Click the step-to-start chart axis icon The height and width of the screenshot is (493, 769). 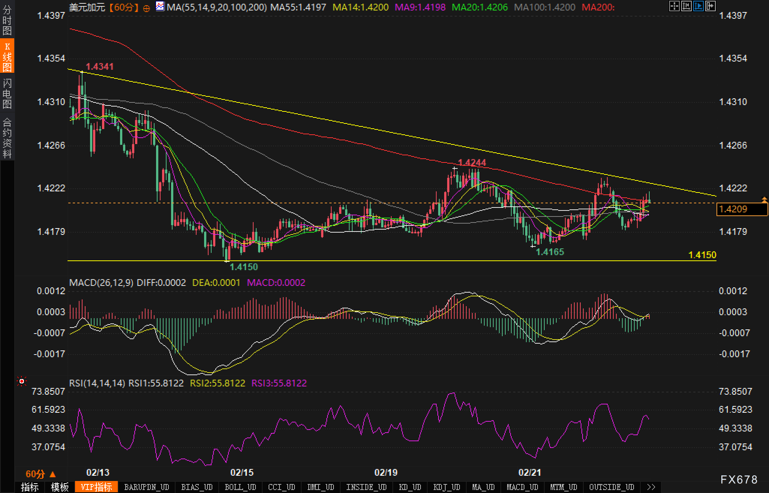[x=686, y=6]
